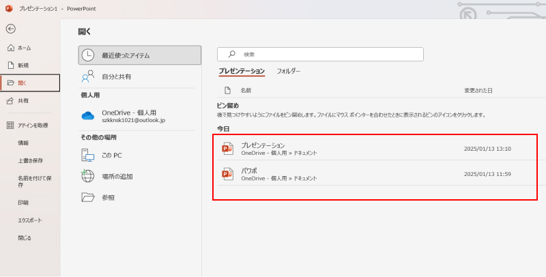
Task: Click PowerPoint icon of プレゼンテーション file
Action: [x=227, y=149]
